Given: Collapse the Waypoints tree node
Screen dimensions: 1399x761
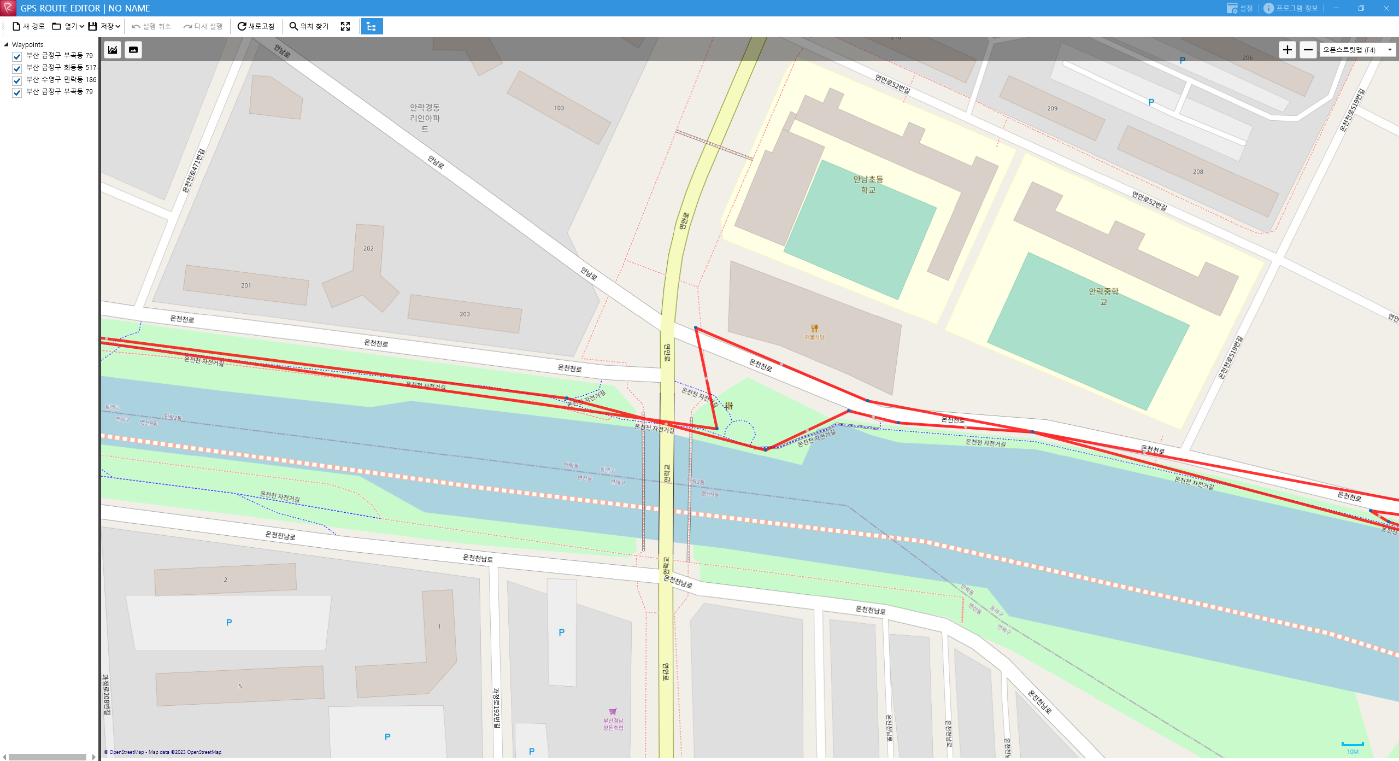Looking at the screenshot, I should click(x=6, y=45).
